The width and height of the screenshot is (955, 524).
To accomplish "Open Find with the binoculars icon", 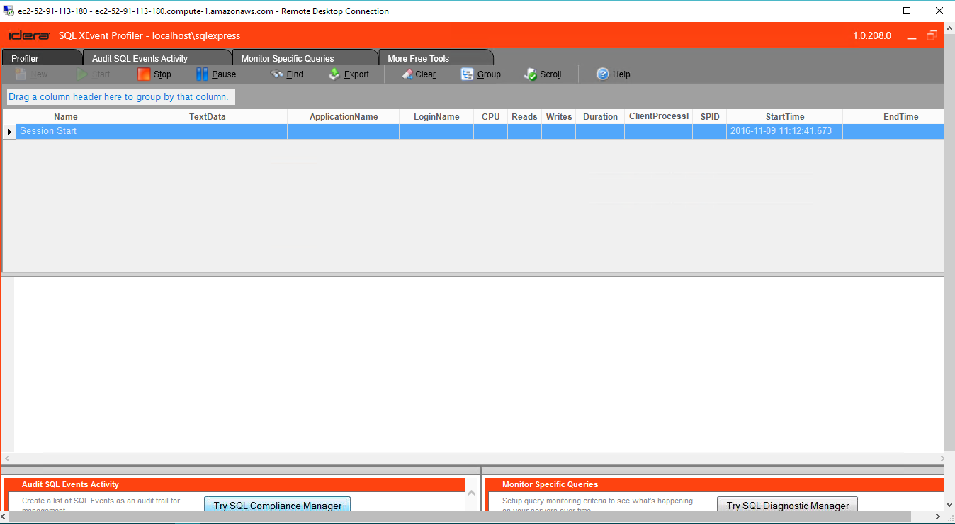I will click(x=277, y=74).
